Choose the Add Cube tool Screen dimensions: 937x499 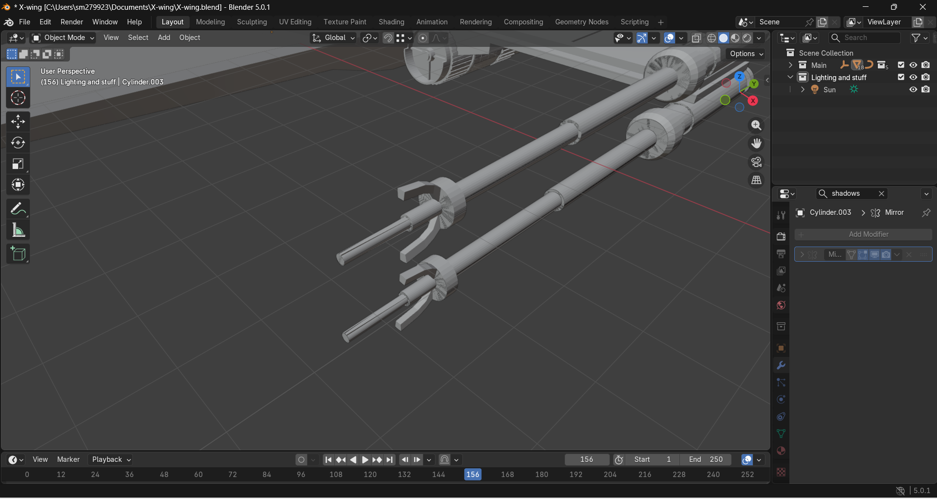point(18,254)
